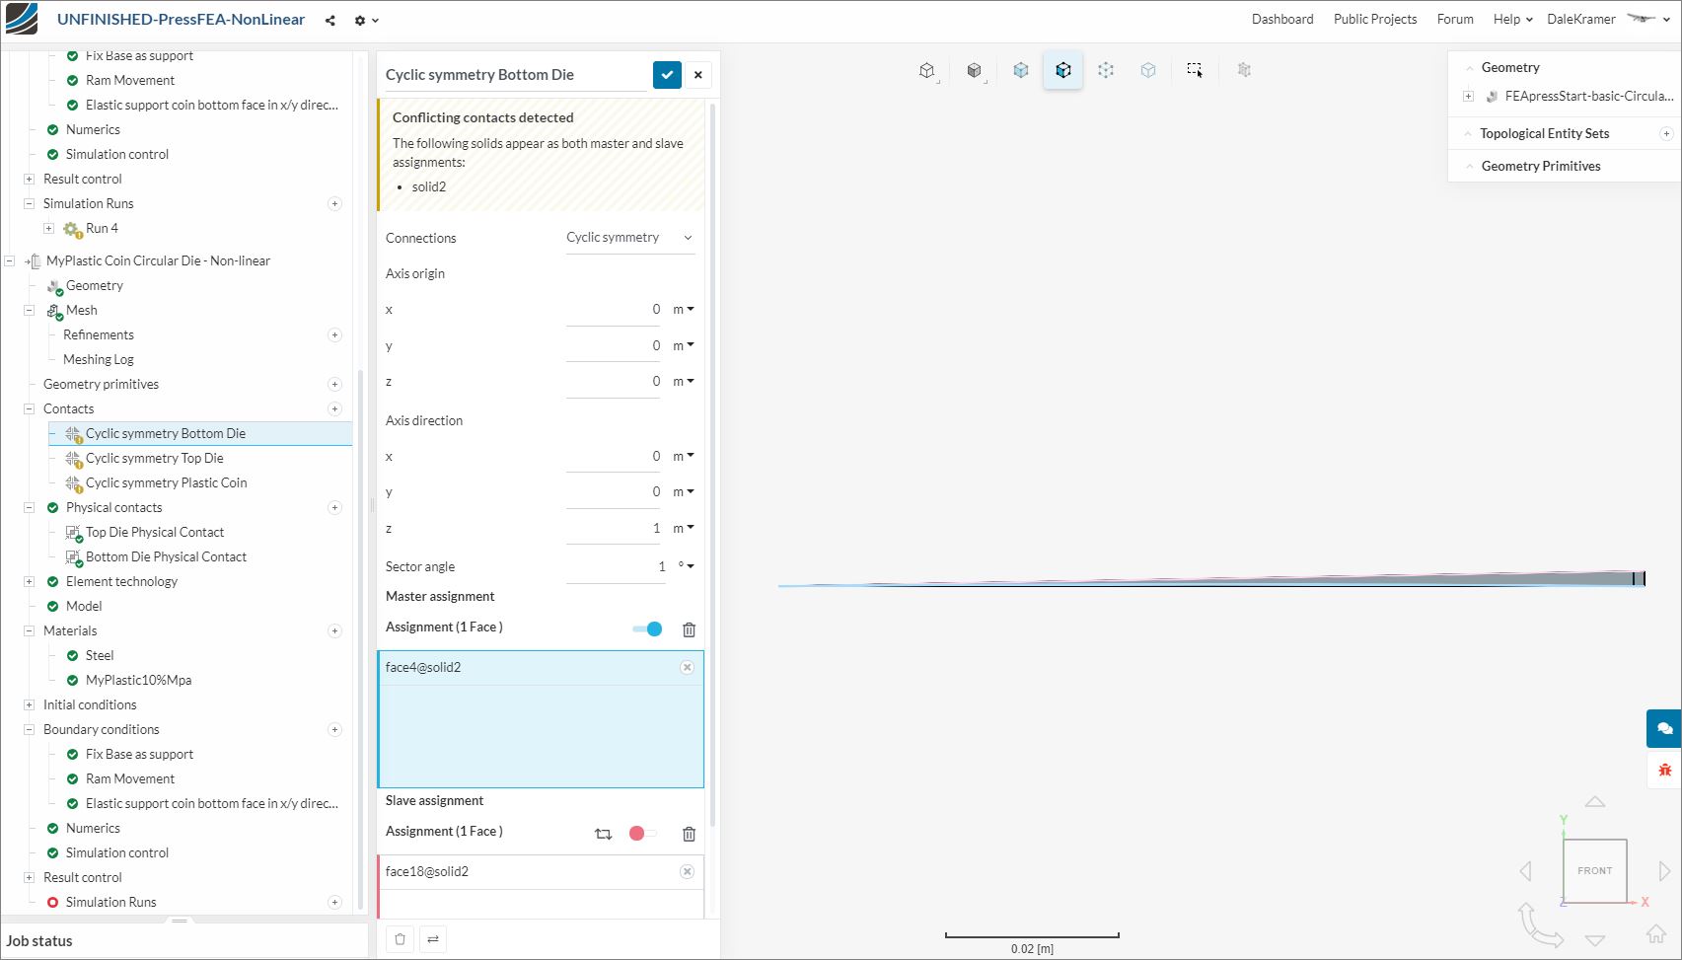Choose the pale outline cube selection mode
Screen dimensions: 1682x960
click(1148, 70)
